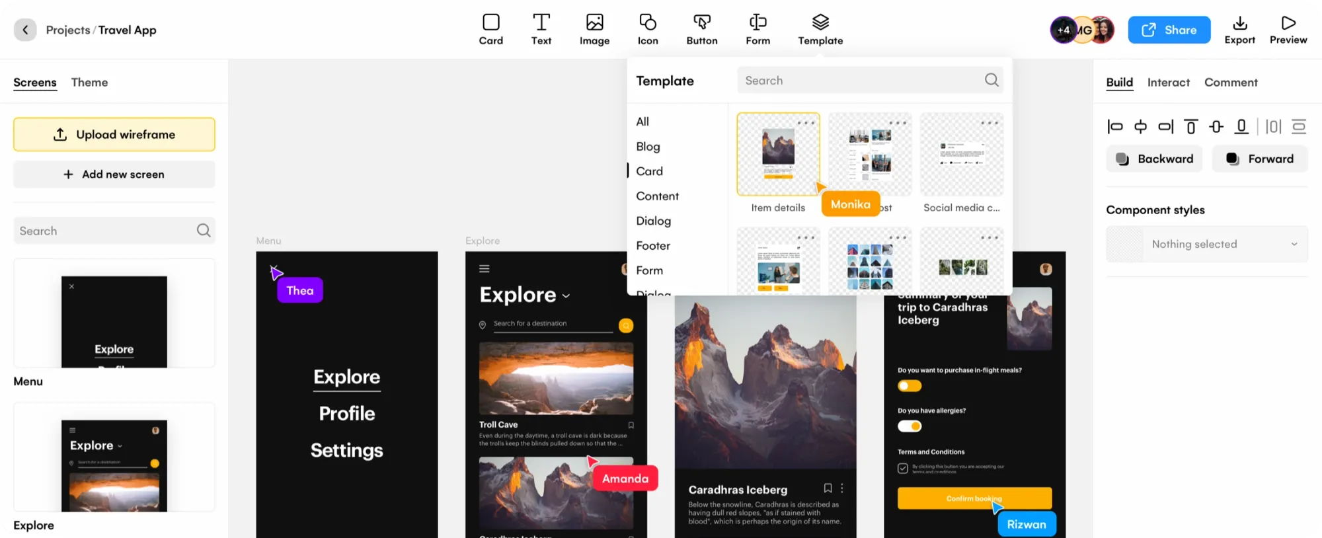
Task: Click Settings on the Menu screen
Action: 347,450
